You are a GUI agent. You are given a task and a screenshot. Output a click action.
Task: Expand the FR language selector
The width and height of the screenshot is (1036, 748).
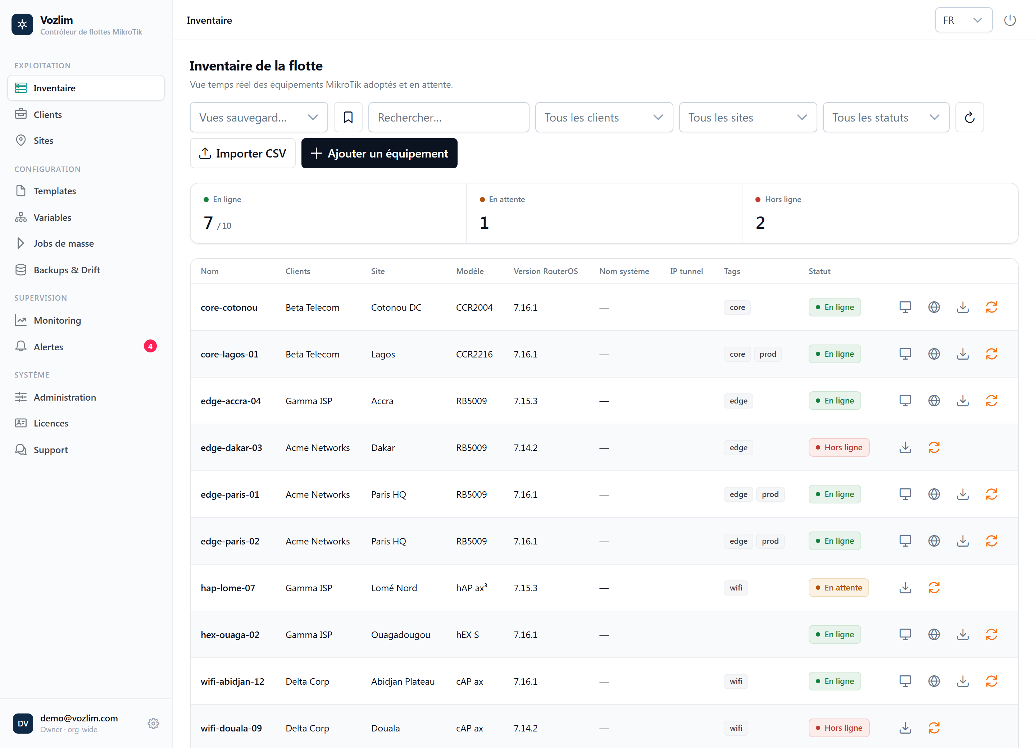pyautogui.click(x=963, y=20)
